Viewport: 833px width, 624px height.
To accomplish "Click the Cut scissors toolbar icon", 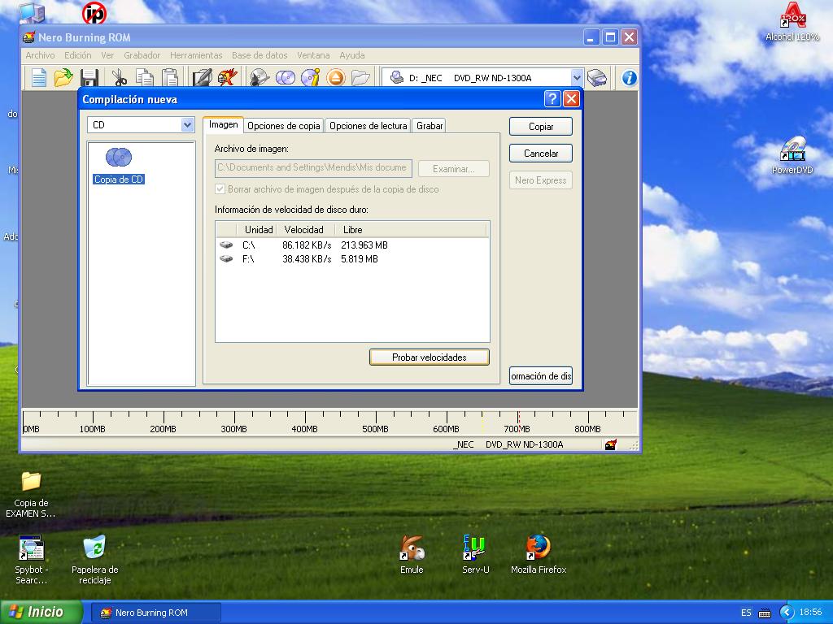I will [x=120, y=78].
